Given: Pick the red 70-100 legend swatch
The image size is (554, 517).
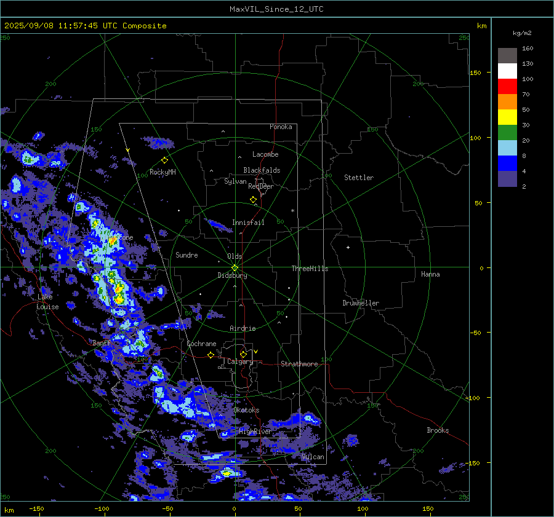Looking at the screenshot, I should [x=507, y=87].
